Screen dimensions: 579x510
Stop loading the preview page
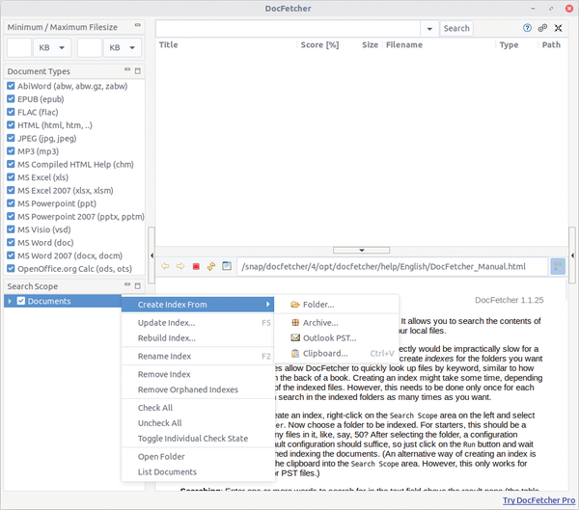pyautogui.click(x=196, y=266)
